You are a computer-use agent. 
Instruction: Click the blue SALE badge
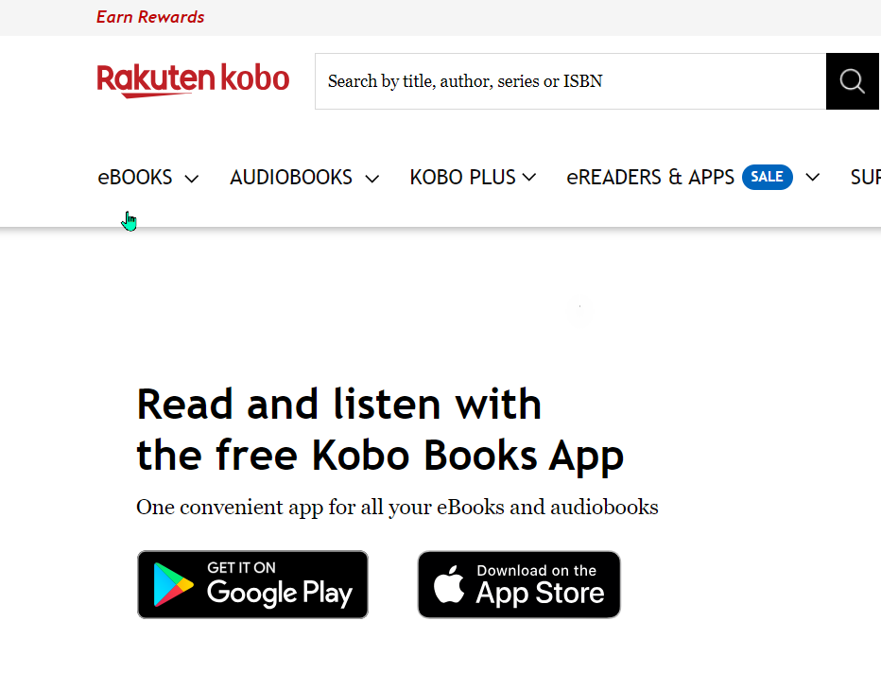point(767,177)
